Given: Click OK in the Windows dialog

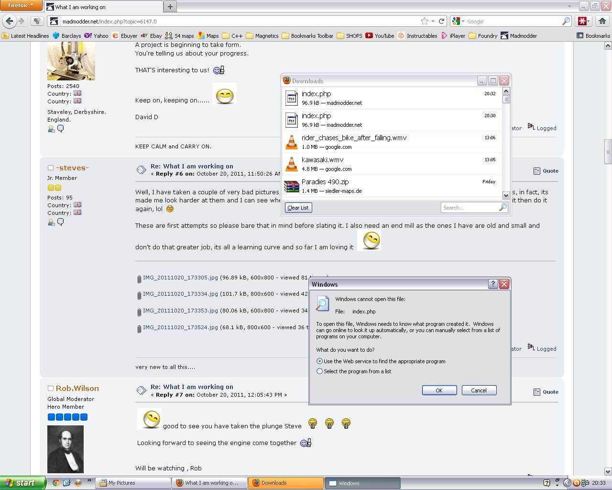Looking at the screenshot, I should coord(439,390).
